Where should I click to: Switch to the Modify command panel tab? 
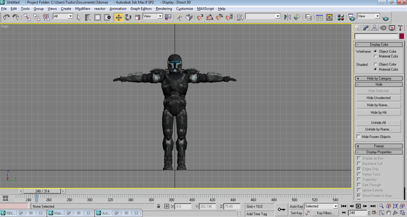[x=366, y=28]
